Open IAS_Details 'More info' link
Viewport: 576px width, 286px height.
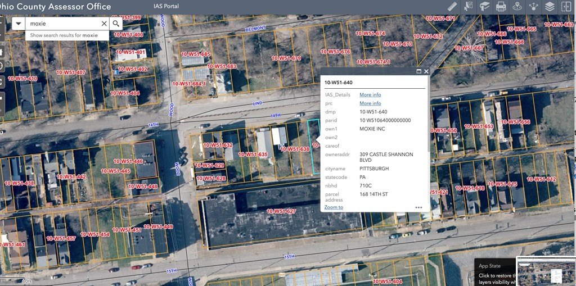tap(370, 95)
